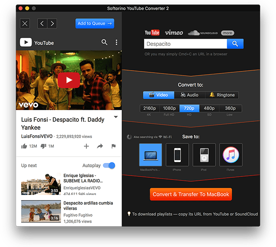
Task: Select the SoundCloud source logo
Action: 202,33
